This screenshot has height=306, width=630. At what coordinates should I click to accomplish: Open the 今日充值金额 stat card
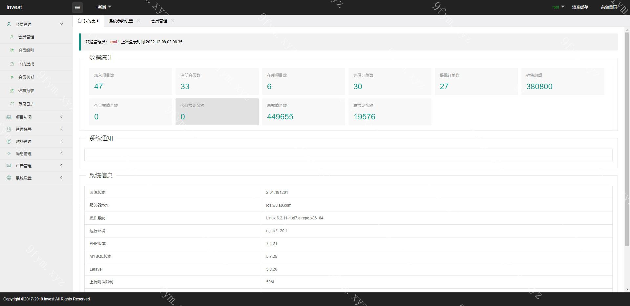coord(131,112)
